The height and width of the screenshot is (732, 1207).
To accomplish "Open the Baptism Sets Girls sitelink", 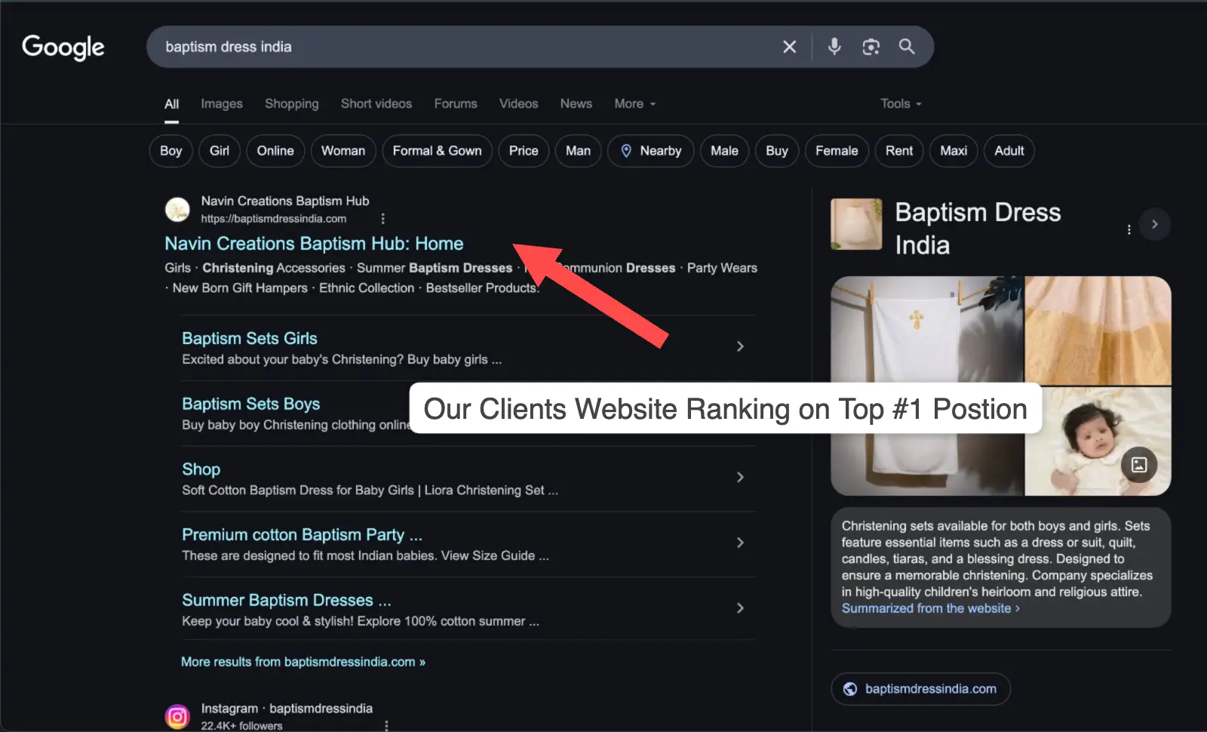I will pos(250,339).
